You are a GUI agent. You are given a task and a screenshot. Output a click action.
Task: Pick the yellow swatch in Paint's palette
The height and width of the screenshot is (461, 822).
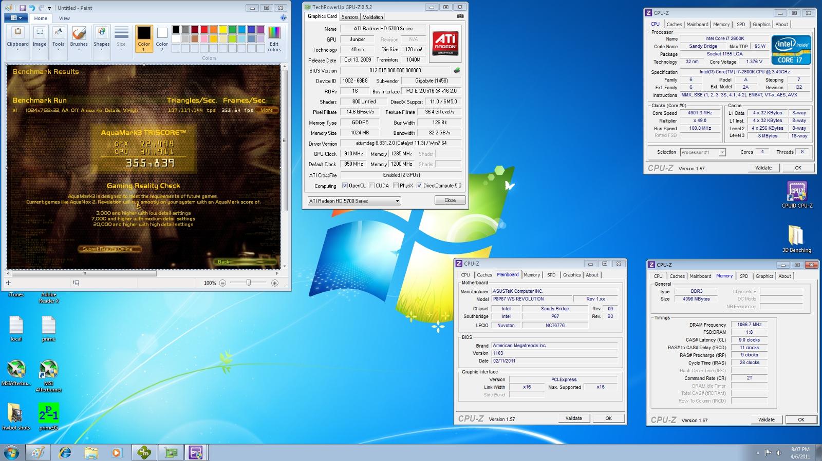(x=223, y=29)
